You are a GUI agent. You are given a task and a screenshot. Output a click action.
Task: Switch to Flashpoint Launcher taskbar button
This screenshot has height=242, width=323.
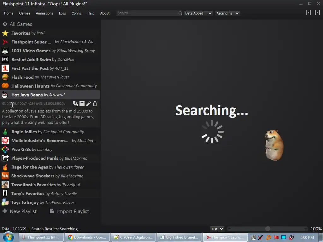click(225, 237)
